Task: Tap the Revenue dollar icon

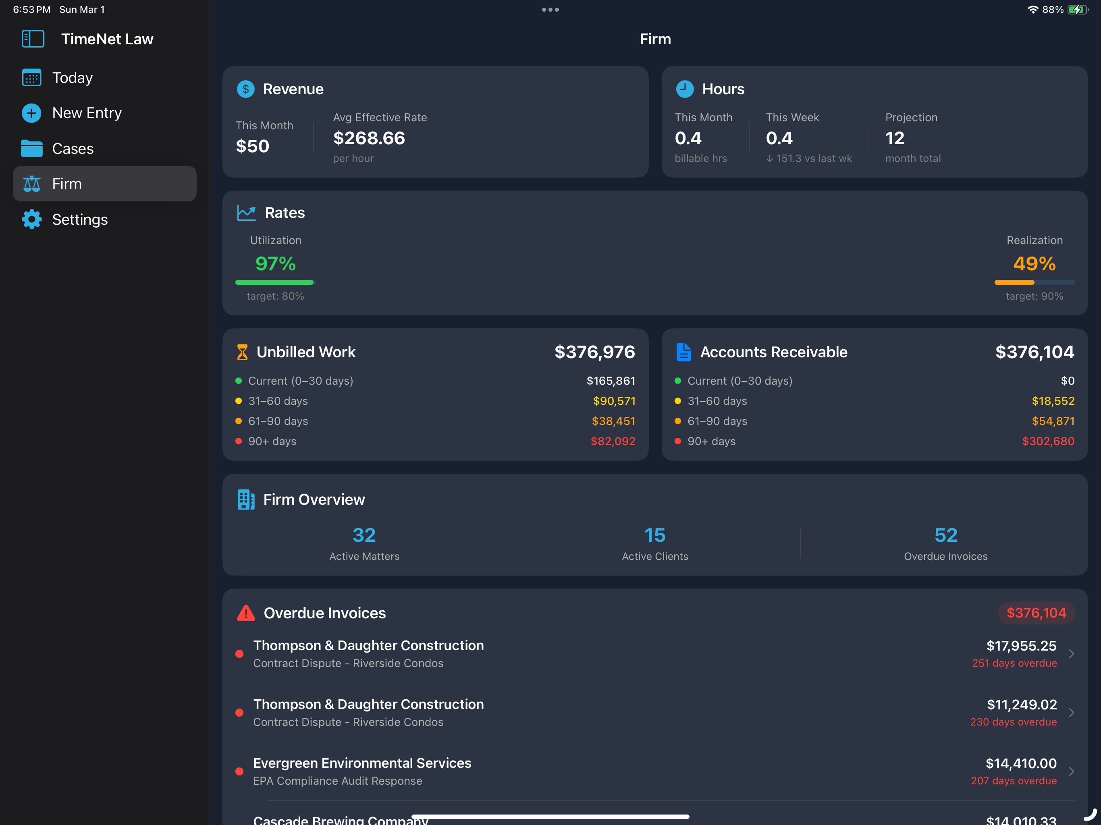Action: tap(245, 89)
